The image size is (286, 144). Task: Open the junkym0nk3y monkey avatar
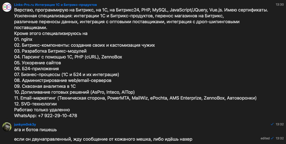(x=7, y=127)
